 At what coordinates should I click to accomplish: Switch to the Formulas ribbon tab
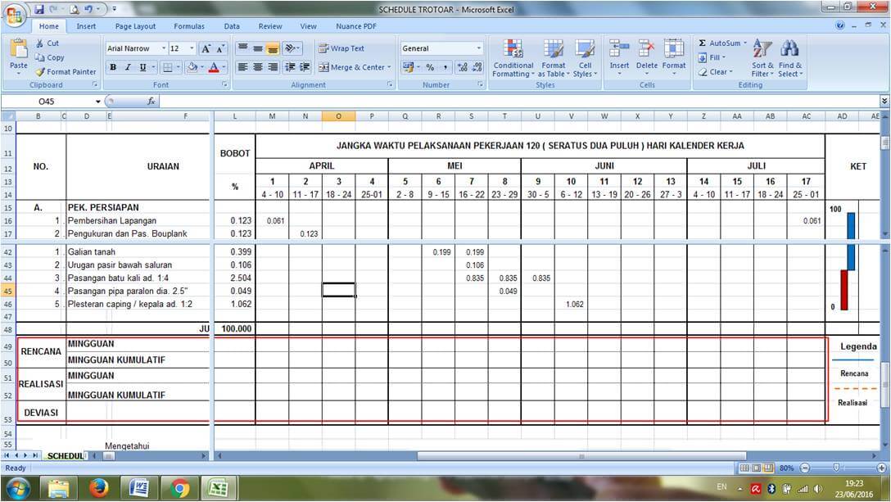pyautogui.click(x=188, y=25)
